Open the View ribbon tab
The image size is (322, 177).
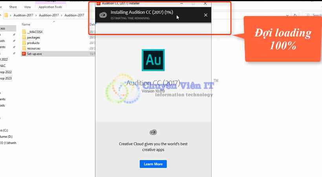tap(27, 7)
